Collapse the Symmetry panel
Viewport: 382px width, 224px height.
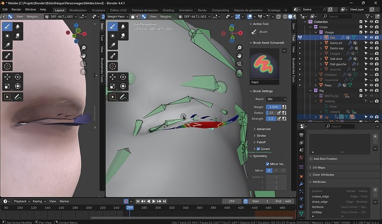(260, 156)
